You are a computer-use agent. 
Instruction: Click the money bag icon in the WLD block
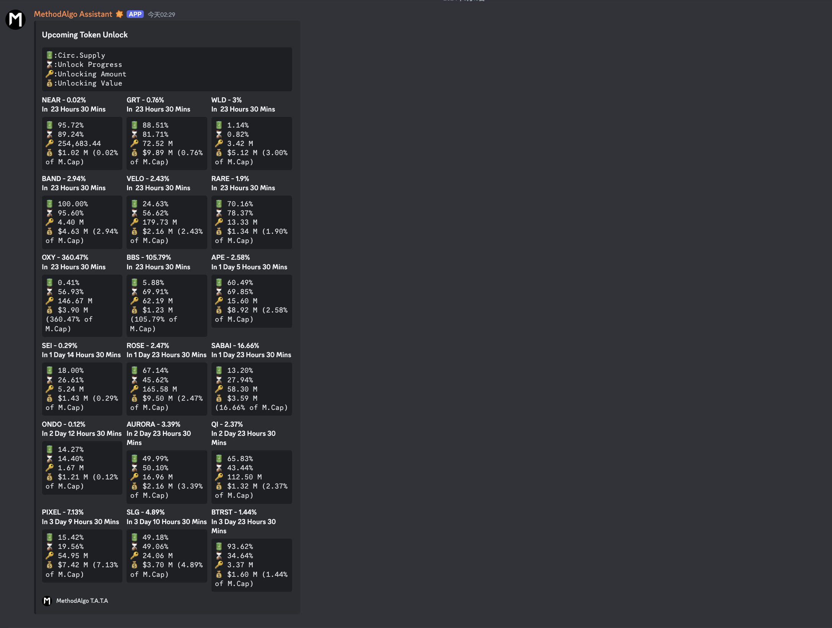coord(219,152)
